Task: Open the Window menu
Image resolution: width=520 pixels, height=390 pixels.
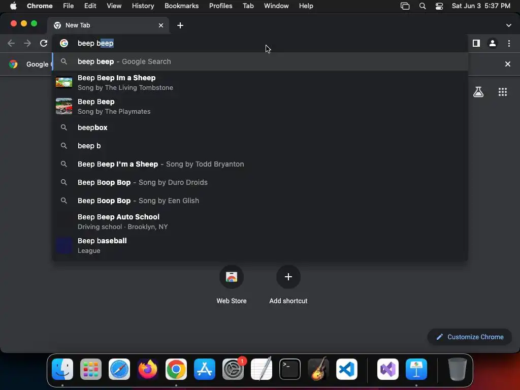Action: 276,6
